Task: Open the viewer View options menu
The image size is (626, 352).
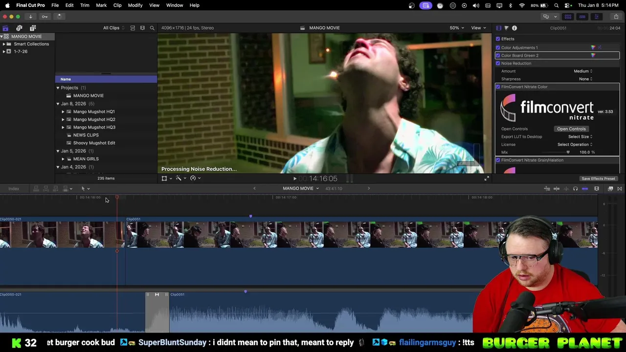Action: (478, 28)
